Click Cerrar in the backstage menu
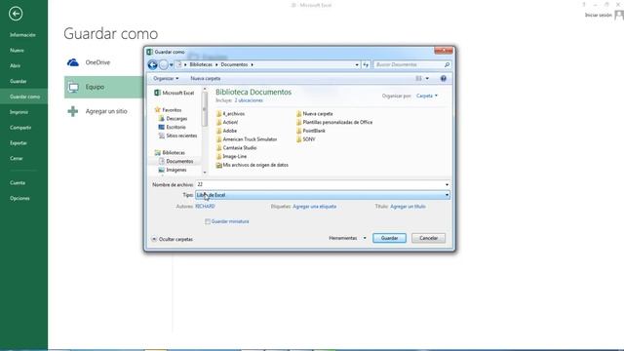This screenshot has height=351, width=624. [x=17, y=158]
